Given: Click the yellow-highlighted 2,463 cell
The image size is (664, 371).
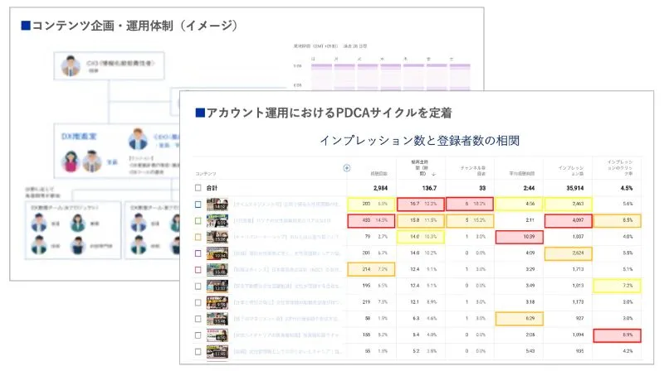Looking at the screenshot, I should [x=569, y=204].
